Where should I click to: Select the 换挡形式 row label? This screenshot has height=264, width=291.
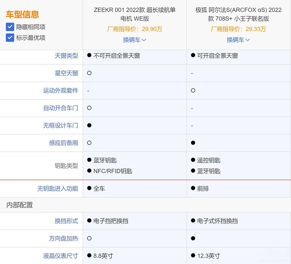coord(67,221)
